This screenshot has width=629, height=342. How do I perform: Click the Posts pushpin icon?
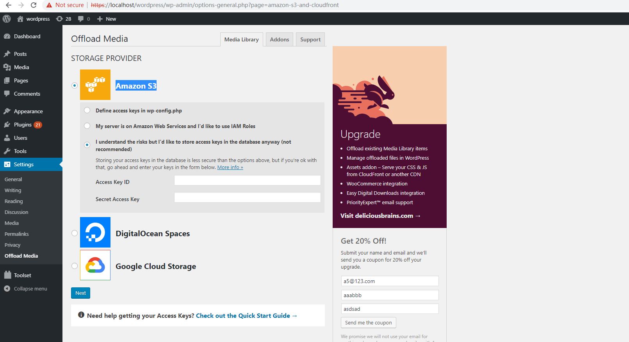pos(7,54)
